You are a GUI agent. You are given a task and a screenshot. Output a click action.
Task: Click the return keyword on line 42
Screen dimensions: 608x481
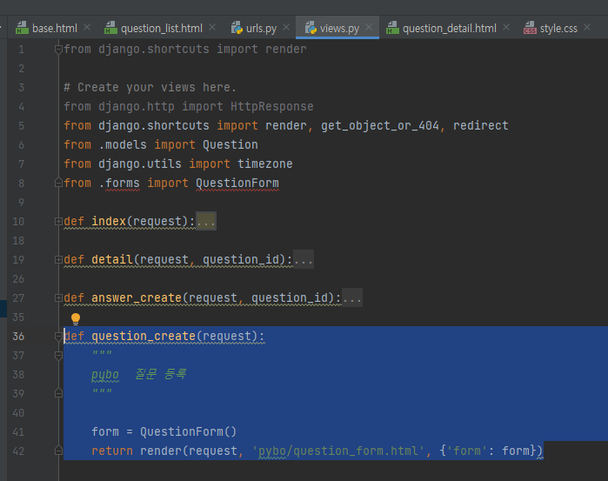112,451
